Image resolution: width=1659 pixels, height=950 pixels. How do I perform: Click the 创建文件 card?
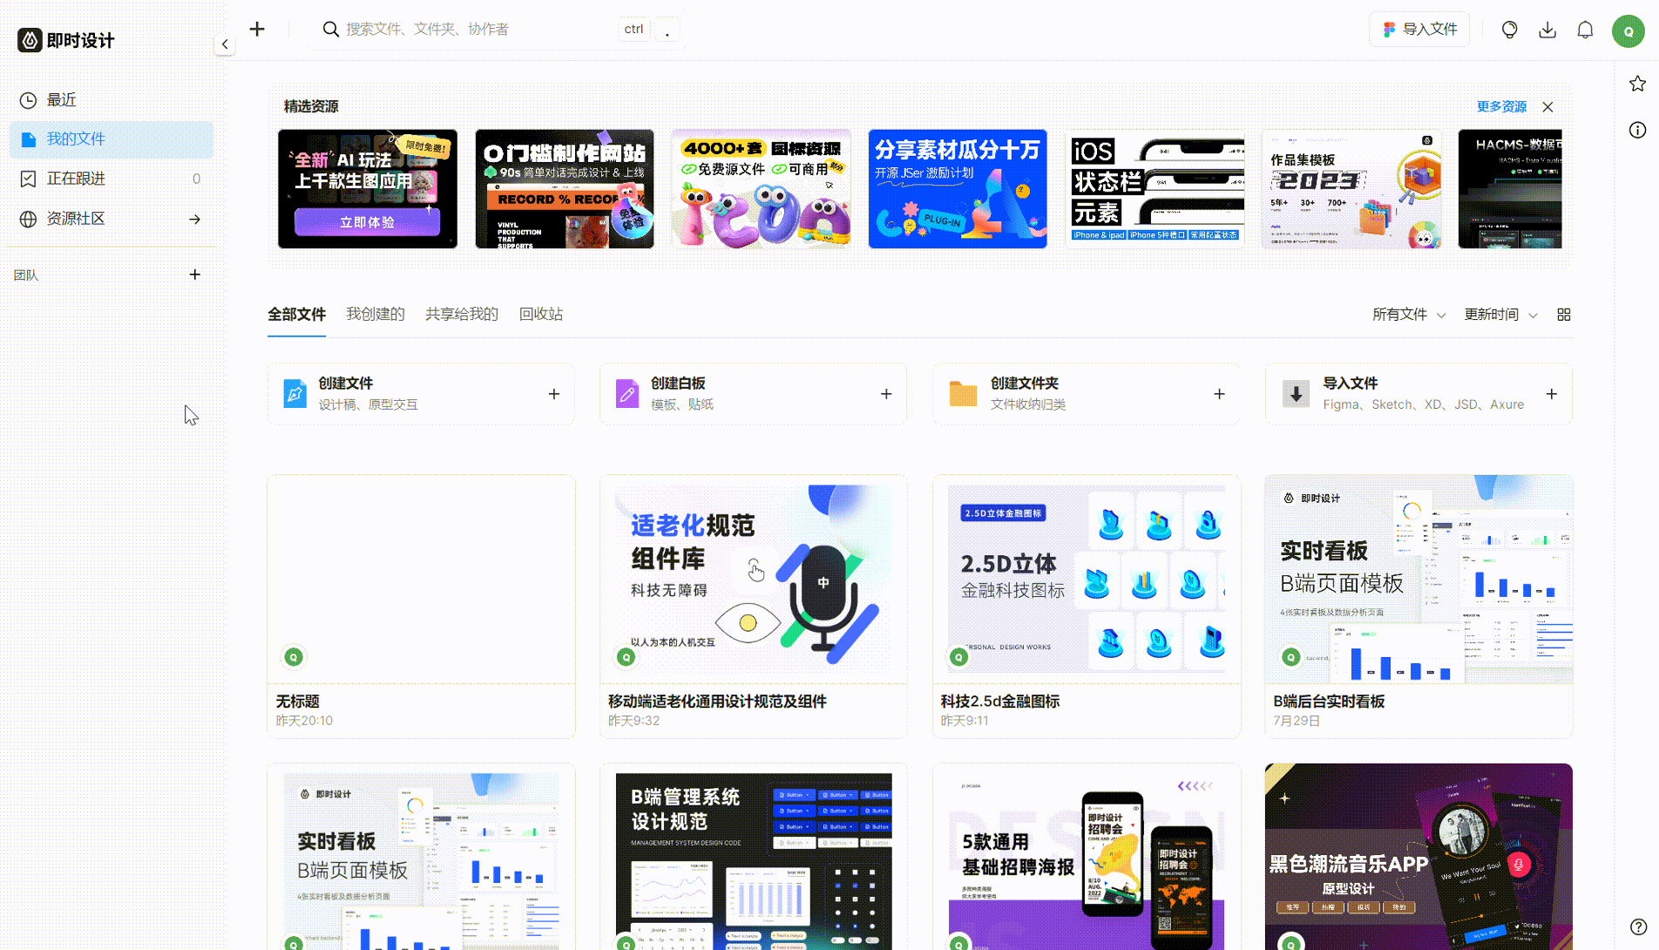pyautogui.click(x=421, y=394)
